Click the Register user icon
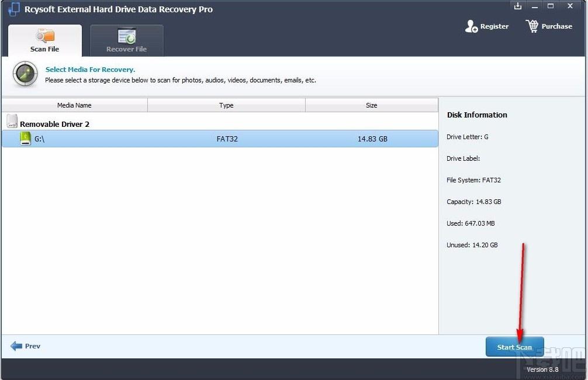Viewport: 588px width, 380px height. pos(471,26)
